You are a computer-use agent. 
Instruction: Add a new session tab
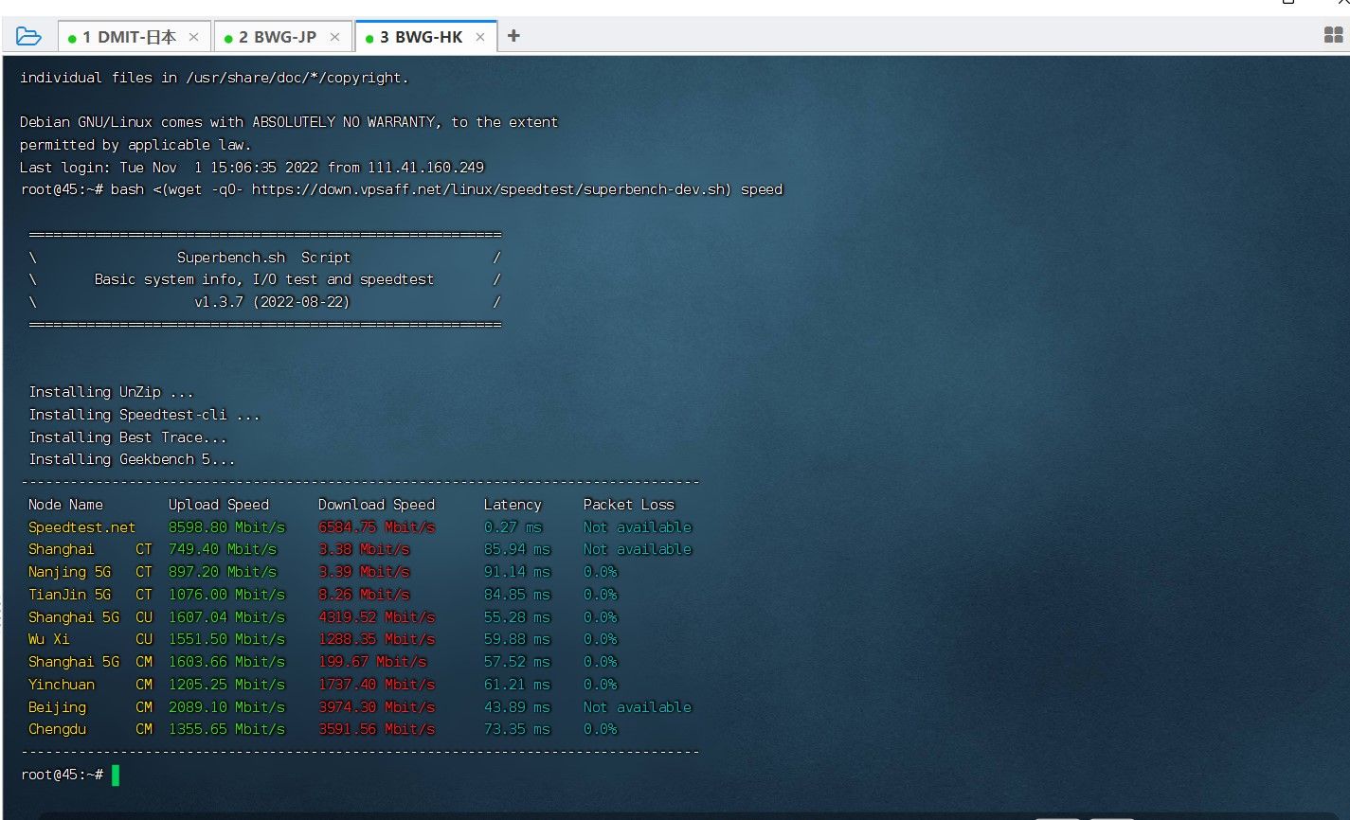(513, 36)
